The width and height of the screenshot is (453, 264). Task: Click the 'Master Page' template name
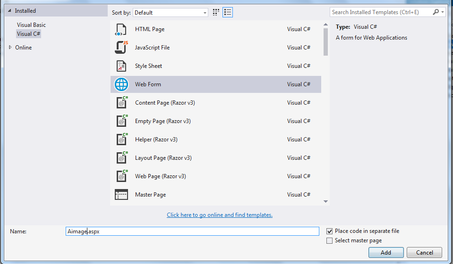151,195
